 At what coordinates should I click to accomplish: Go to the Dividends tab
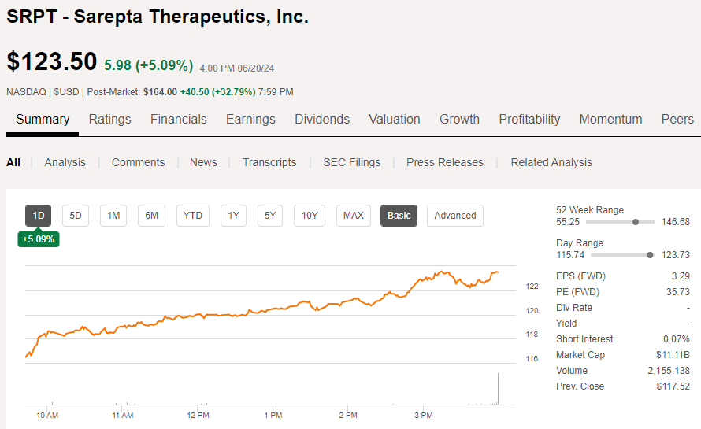tap(322, 120)
